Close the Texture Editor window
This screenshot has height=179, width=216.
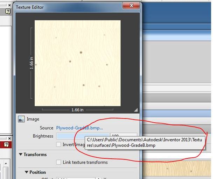(x=131, y=6)
